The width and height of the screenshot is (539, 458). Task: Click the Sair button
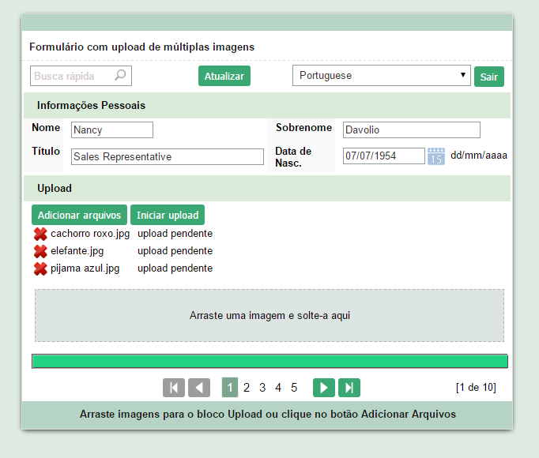pos(488,77)
